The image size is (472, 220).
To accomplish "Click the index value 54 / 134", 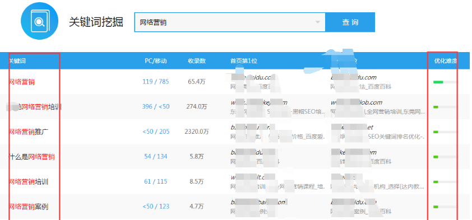I will click(x=156, y=156).
